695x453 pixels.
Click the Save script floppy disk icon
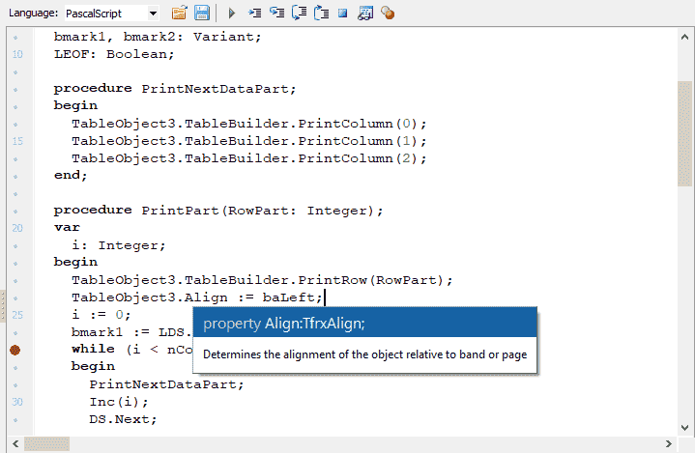pyautogui.click(x=202, y=13)
